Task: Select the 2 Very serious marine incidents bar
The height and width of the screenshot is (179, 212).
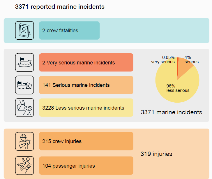Action: 86,62
